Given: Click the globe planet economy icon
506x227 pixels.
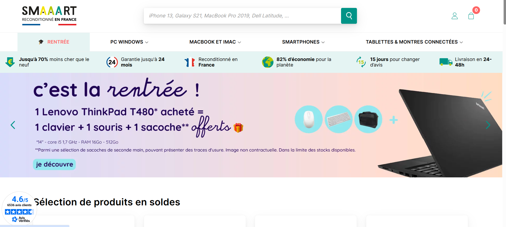Looking at the screenshot, I should (268, 62).
